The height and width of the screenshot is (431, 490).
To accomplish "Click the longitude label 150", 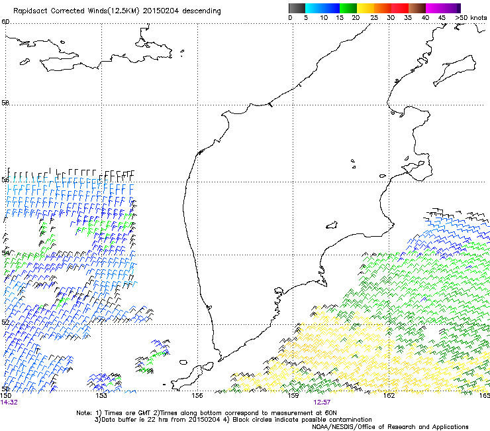I will coord(6,396).
